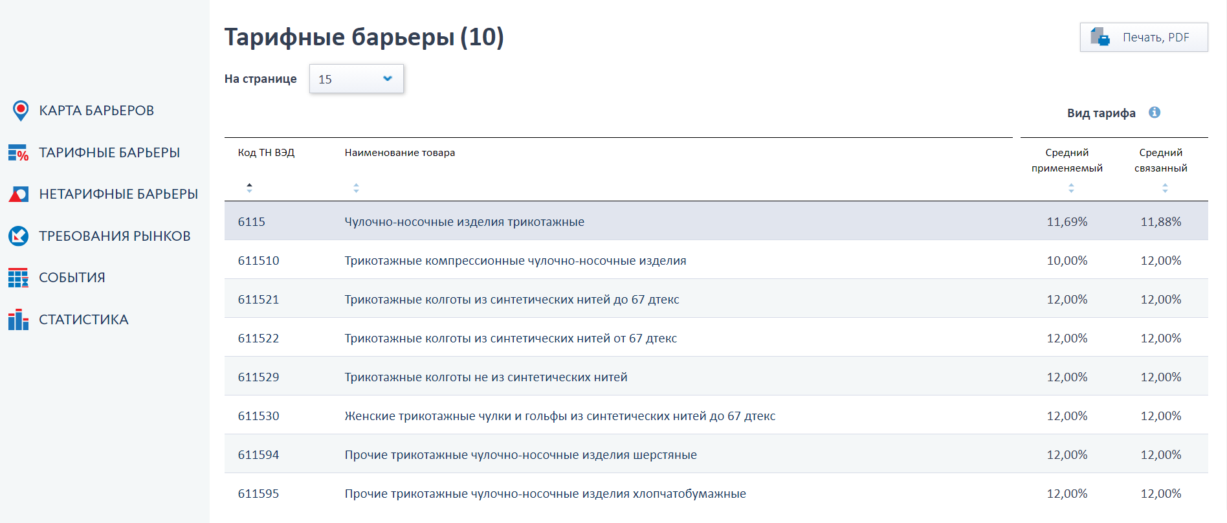Image resolution: width=1227 pixels, height=523 pixels.
Task: Click the info icon next to Вид тарифа
Action: 1155,113
